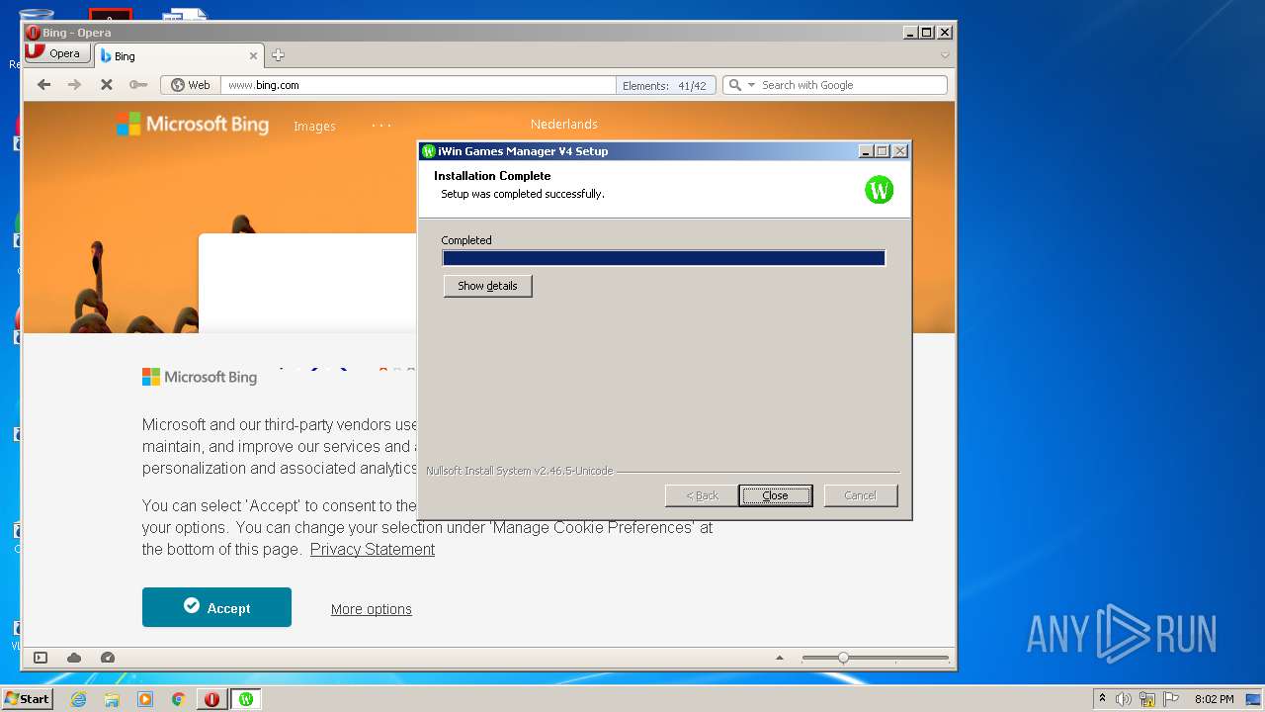
Task: Click the installer progress bar
Action: pyautogui.click(x=663, y=258)
